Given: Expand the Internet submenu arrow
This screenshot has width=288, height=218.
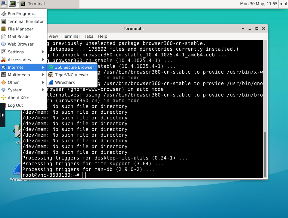Looking at the screenshot, I should (43, 67).
